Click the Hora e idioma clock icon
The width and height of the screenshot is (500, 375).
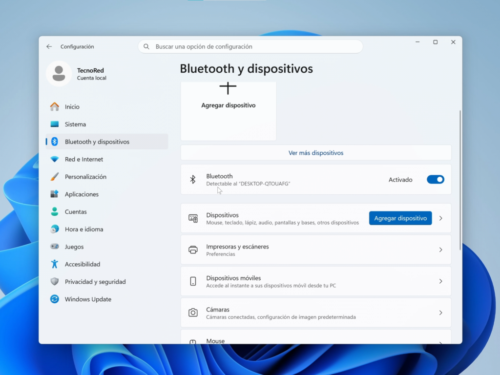(x=55, y=229)
